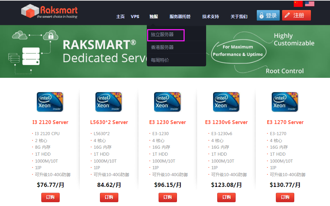Image resolution: width=330 pixels, height=206 pixels.
Task: Open the I3 2120 Server title link
Action: 50,122
